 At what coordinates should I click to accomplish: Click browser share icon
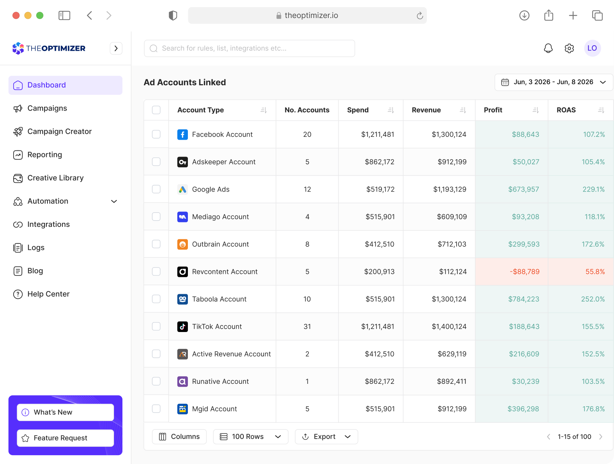(x=549, y=15)
